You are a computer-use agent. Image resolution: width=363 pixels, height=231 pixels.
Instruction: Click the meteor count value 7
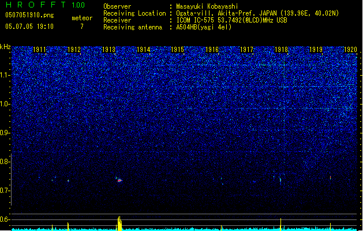click(82, 27)
